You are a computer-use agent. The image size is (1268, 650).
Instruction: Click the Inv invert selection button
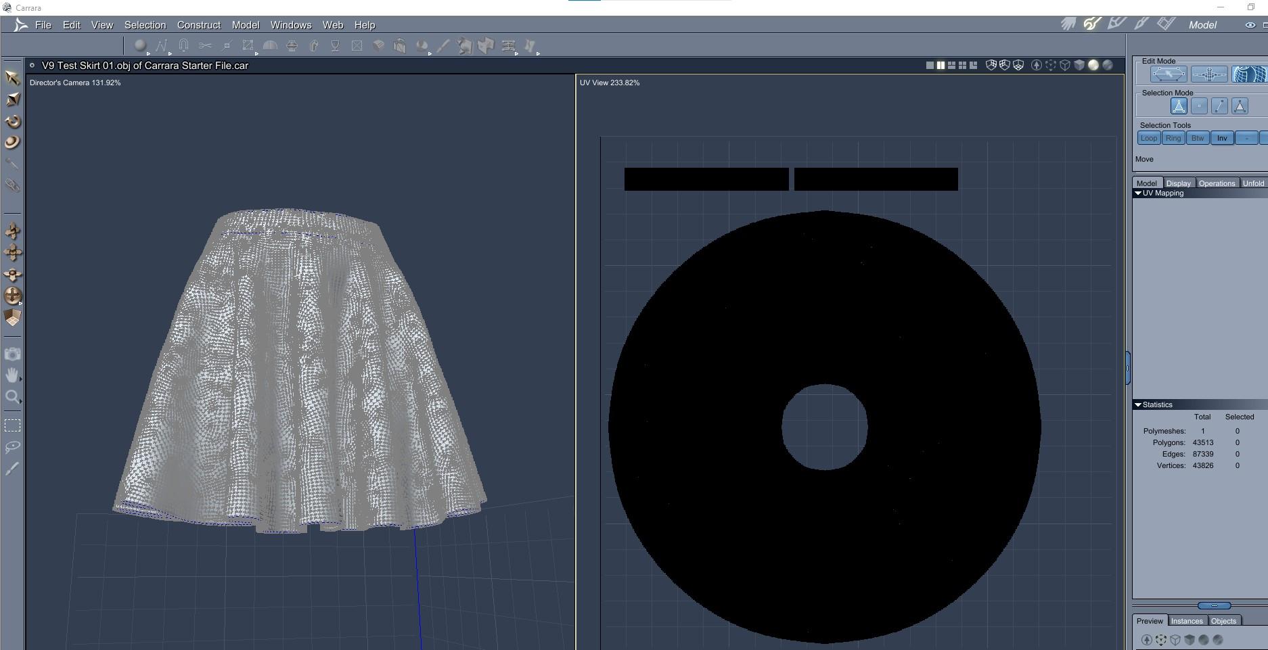[x=1222, y=138]
